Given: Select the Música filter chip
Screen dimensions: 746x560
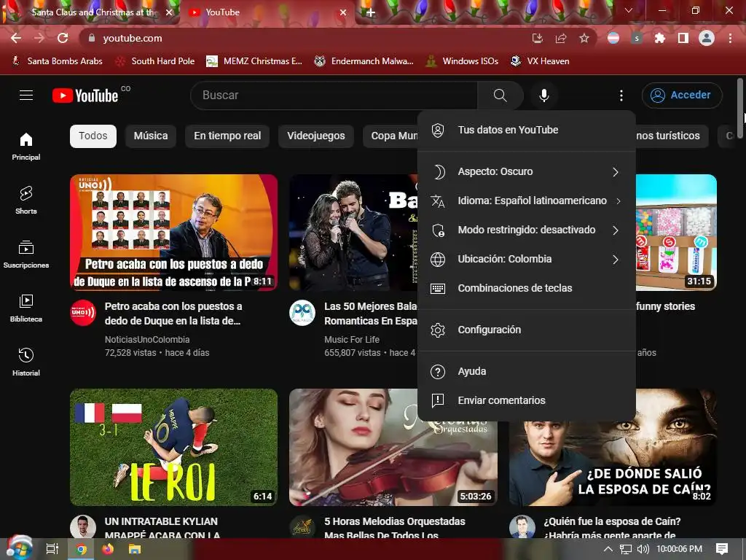Looking at the screenshot, I should pyautogui.click(x=151, y=136).
